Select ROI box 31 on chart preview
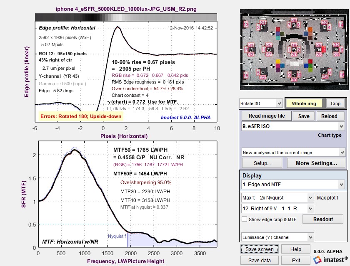The height and width of the screenshot is (266, 350). pyautogui.click(x=251, y=45)
